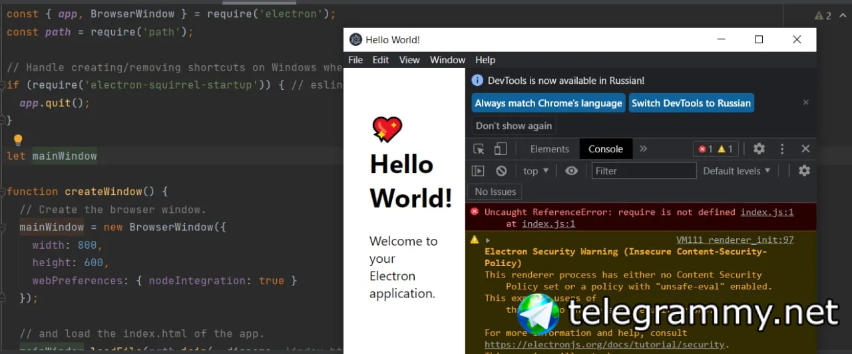Click the sparkling heart emoji on the page
Screen dimensions: 852x354
[x=387, y=129]
